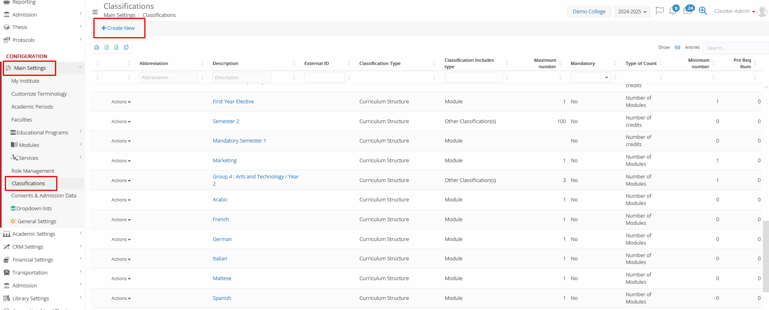Click the Description filter input field
This screenshot has height=310, width=769.
tap(242, 77)
